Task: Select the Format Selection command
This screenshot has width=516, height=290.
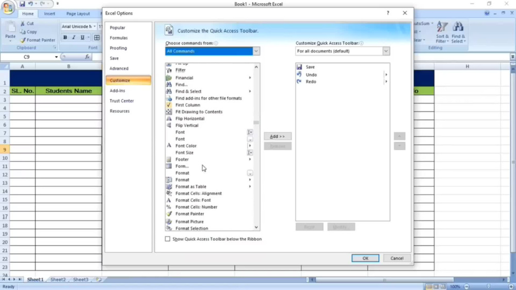Action: (x=192, y=228)
